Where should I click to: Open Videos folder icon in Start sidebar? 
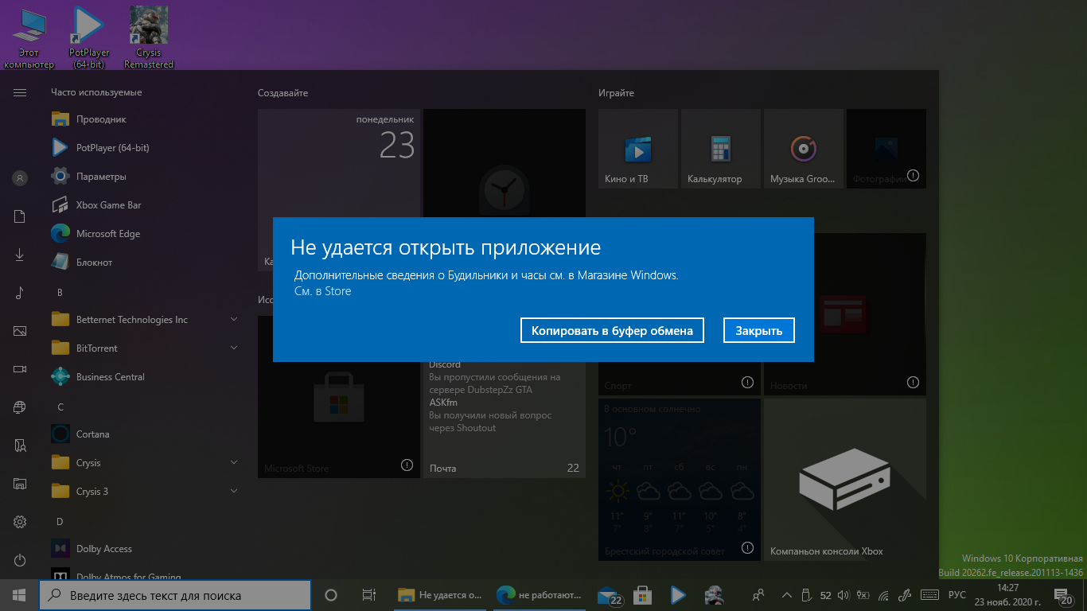point(20,369)
